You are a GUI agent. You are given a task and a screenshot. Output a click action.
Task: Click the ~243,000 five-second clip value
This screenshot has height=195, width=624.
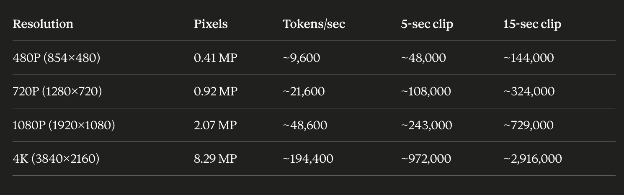(x=426, y=125)
